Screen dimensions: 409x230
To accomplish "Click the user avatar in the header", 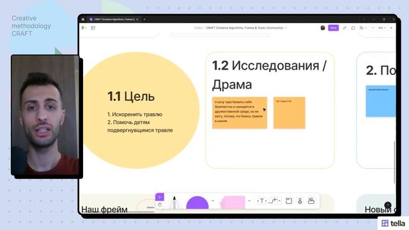I will tap(323, 28).
